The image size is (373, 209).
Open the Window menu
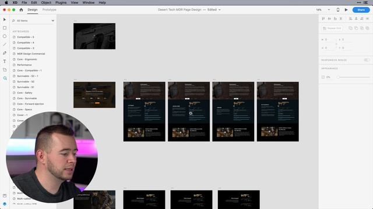pos(89,2)
